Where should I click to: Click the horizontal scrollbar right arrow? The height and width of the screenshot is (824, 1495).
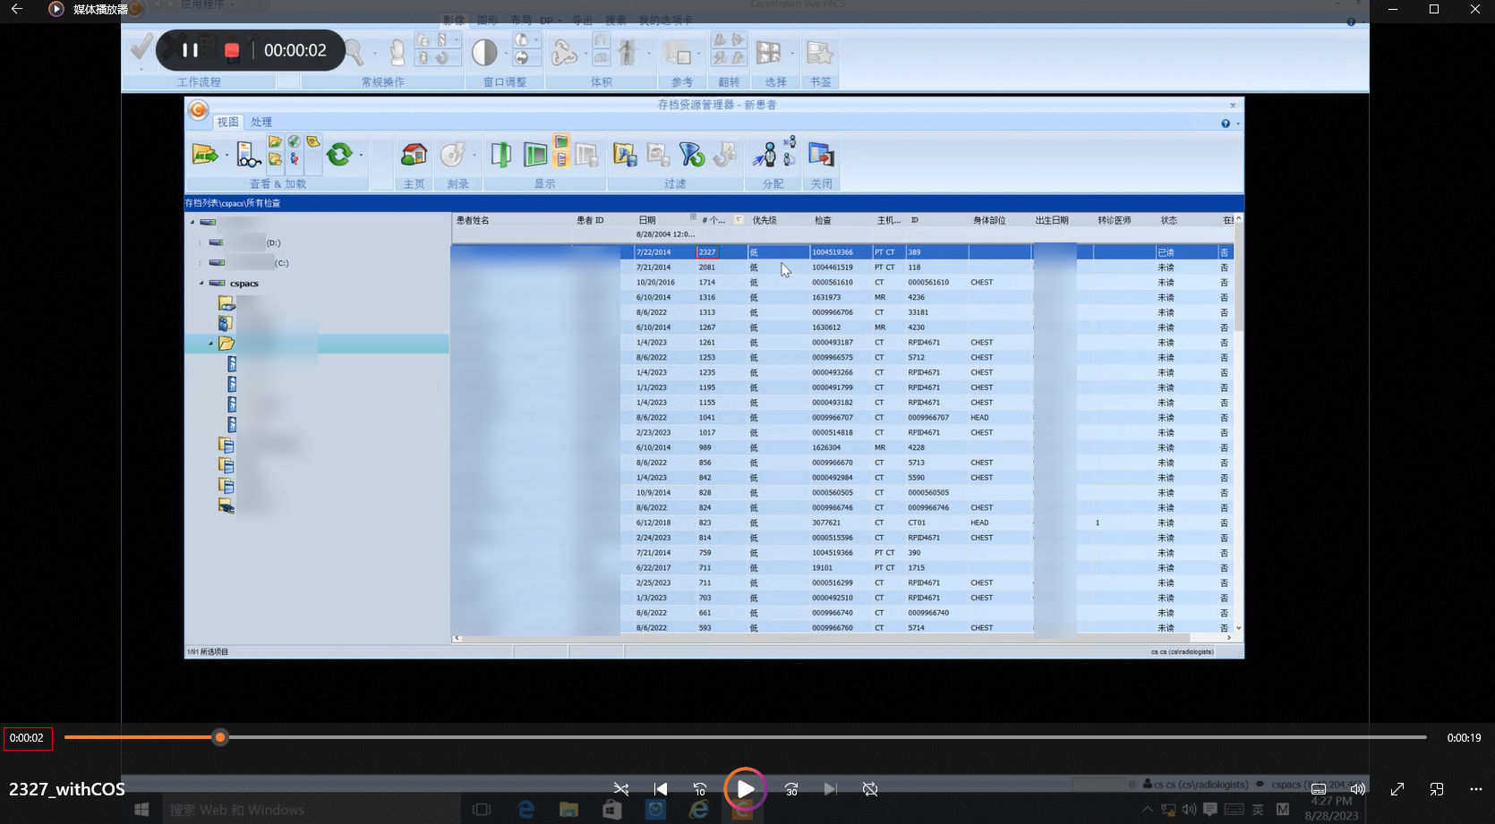[1229, 638]
